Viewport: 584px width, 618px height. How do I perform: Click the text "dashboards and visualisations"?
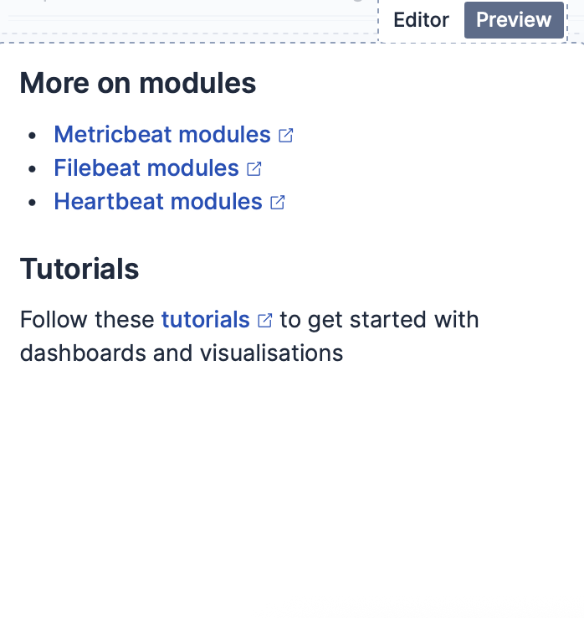pyautogui.click(x=182, y=353)
